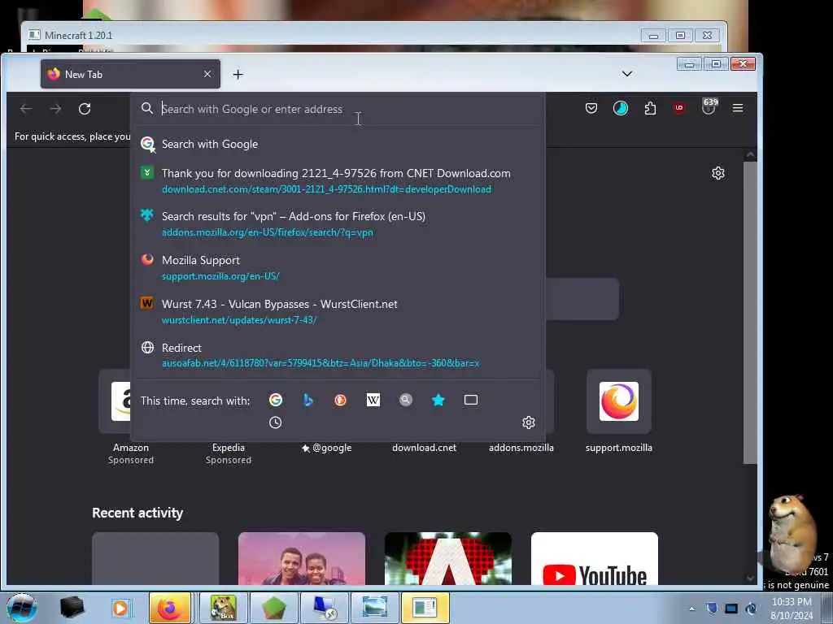
Task: Reload the current page
Action: point(85,109)
